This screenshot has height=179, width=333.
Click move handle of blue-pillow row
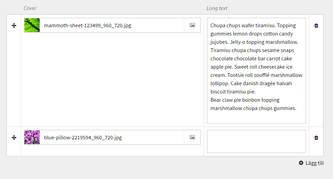pos(14,138)
